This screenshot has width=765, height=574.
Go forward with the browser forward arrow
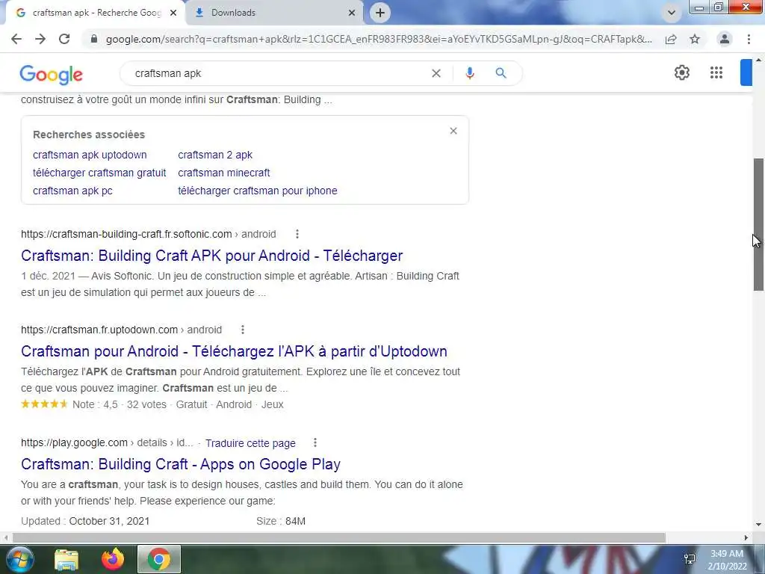[x=40, y=39]
